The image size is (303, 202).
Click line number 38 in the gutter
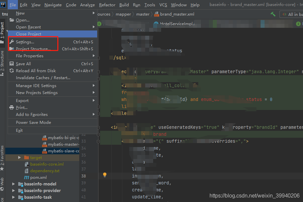pos(84,176)
